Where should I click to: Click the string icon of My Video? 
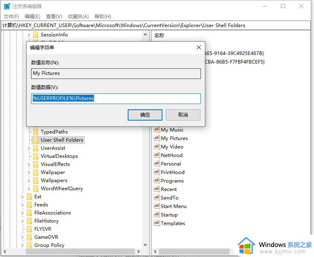[157, 147]
